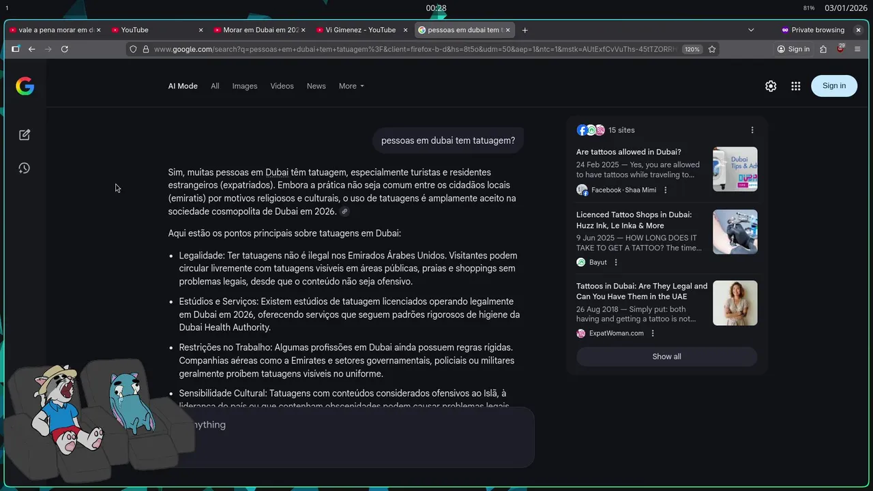This screenshot has height=491, width=873.
Task: Click the 'Estúdios e Serviços' bullet text
Action: point(349,314)
